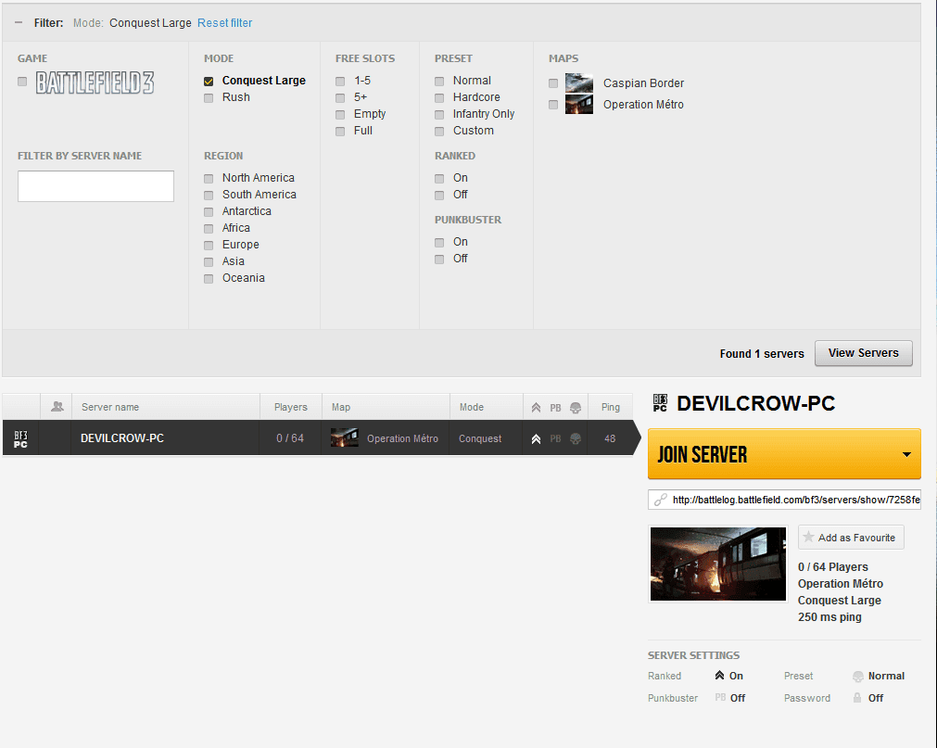Tick the 5+ free slots checkbox
937x748 pixels.
[x=340, y=98]
